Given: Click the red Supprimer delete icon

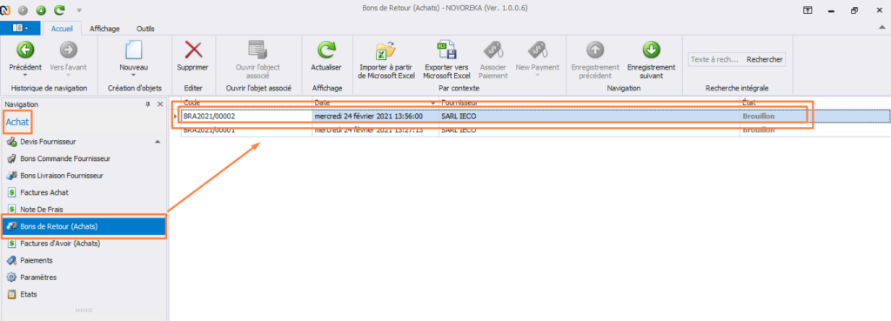Looking at the screenshot, I should coord(194,50).
